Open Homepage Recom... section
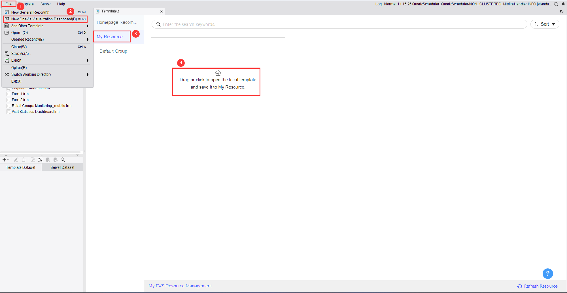Screen dimensions: 567x293 (x=117, y=22)
